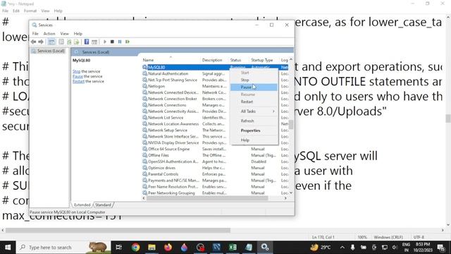Image resolution: width=451 pixels, height=254 pixels.
Task: Click the Restart Service toolbar icon
Action: [x=128, y=42]
